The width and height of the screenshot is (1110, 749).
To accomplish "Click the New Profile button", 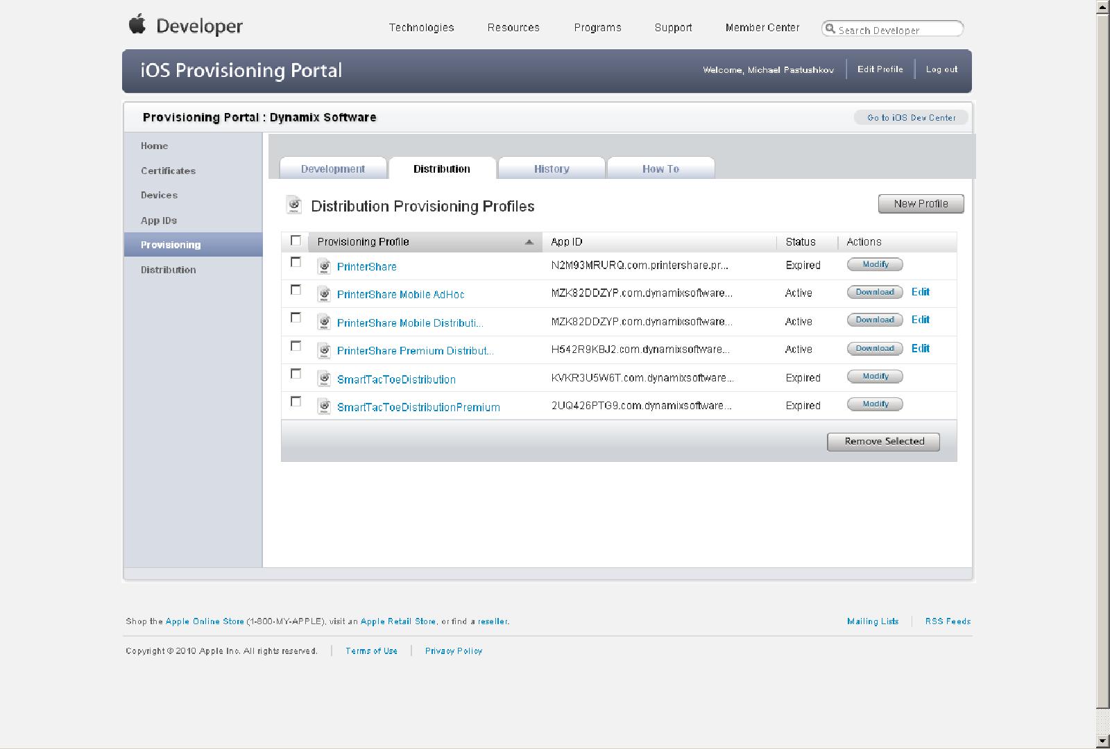I will (921, 204).
